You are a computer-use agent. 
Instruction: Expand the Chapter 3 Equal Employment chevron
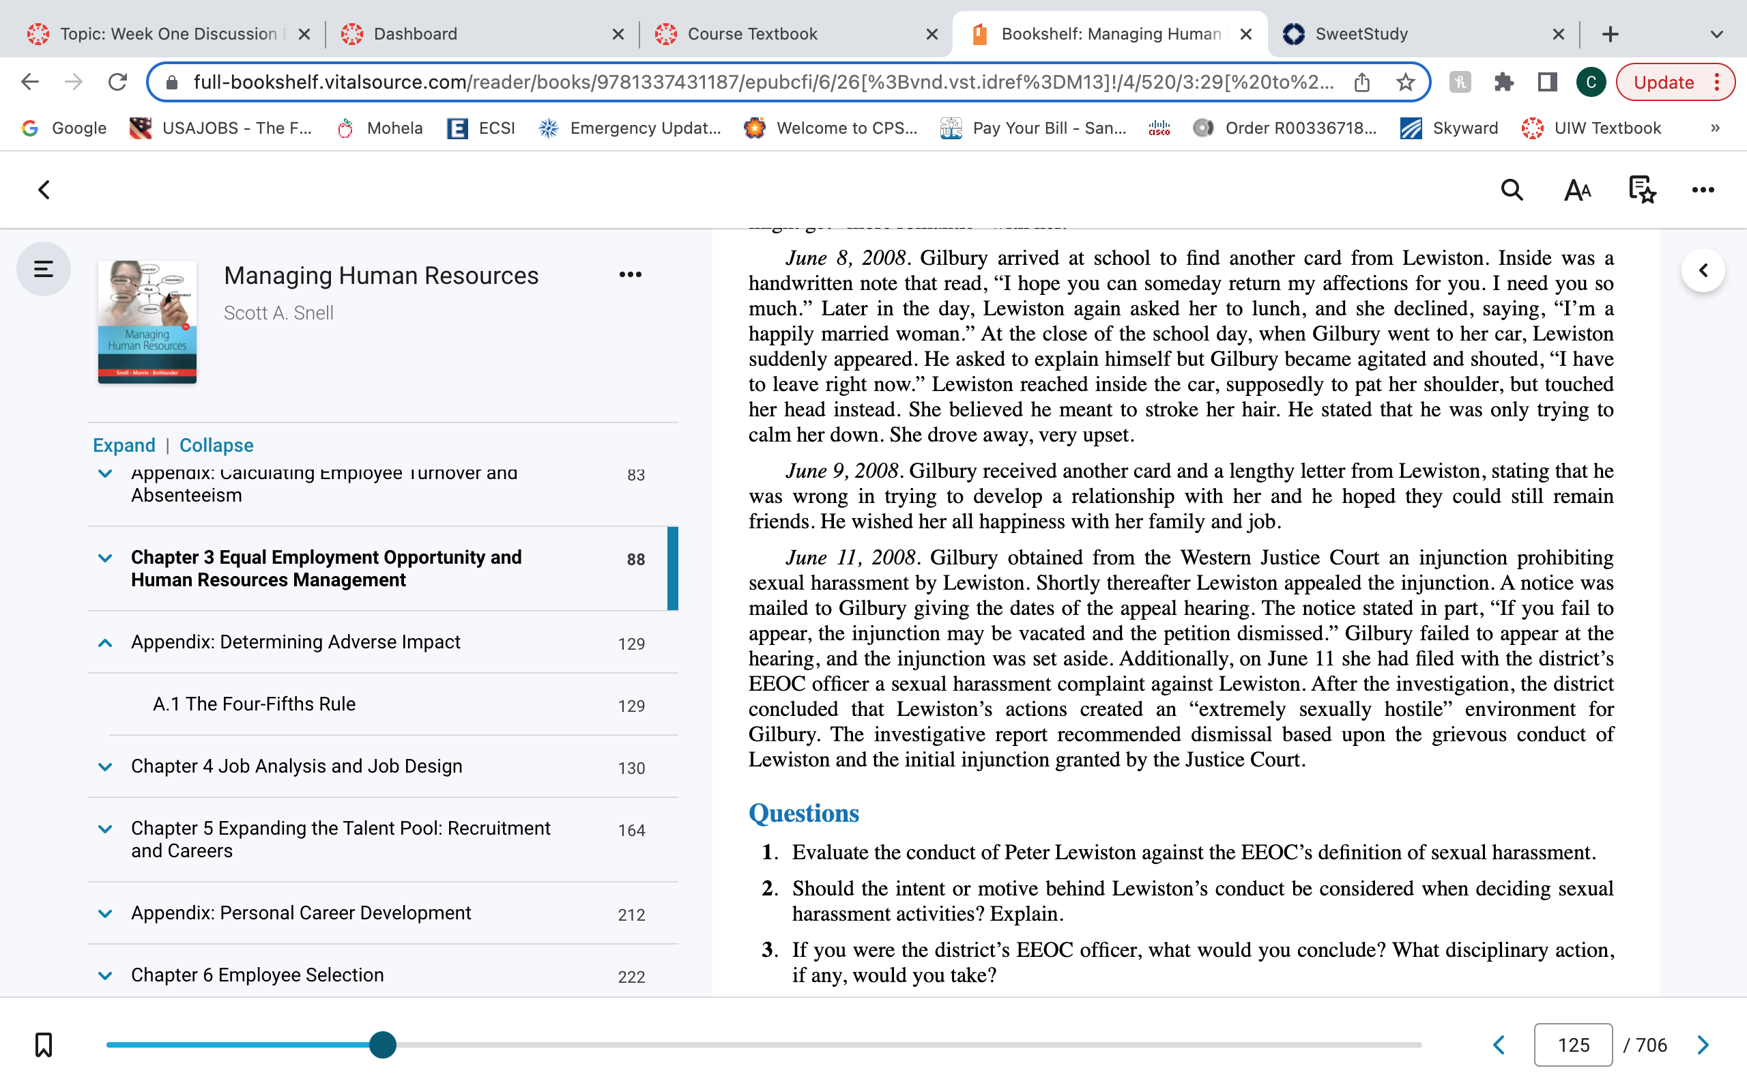105,558
